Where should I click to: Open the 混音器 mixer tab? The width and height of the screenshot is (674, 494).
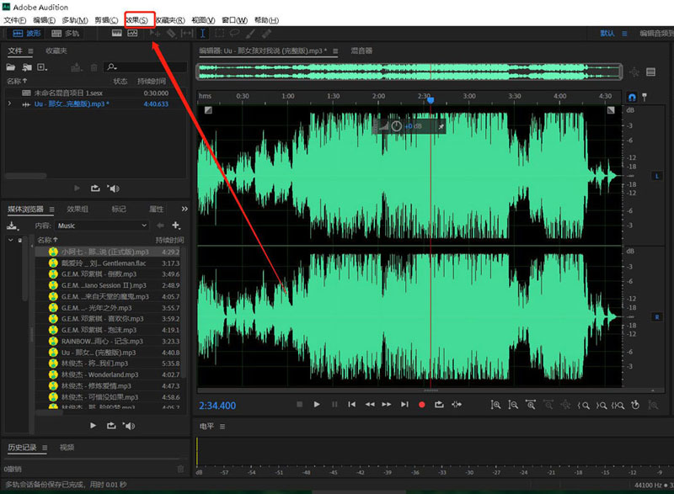pos(361,50)
